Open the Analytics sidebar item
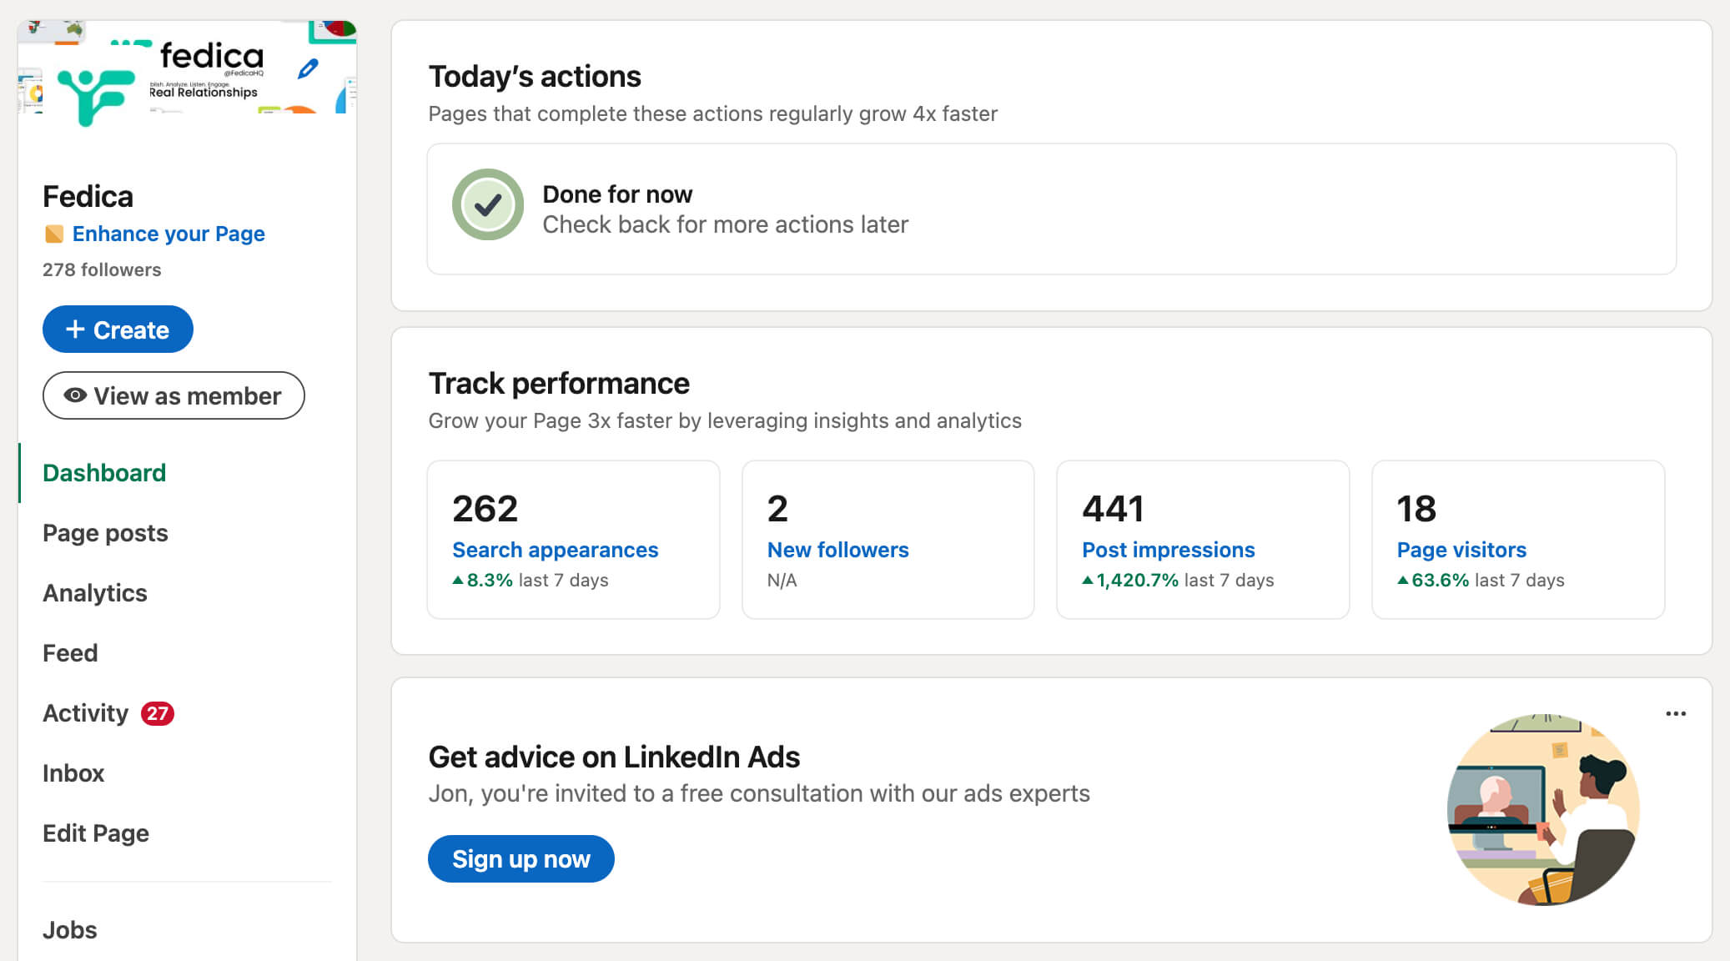 [95, 593]
